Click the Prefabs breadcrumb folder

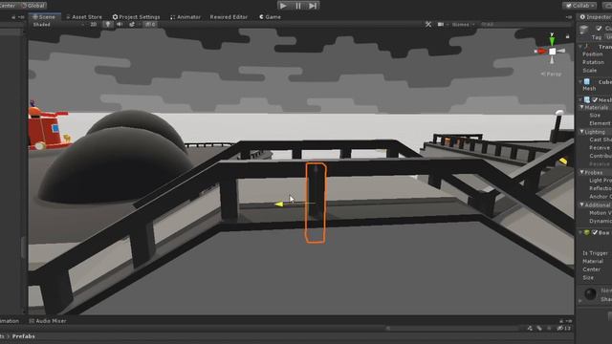23,336
